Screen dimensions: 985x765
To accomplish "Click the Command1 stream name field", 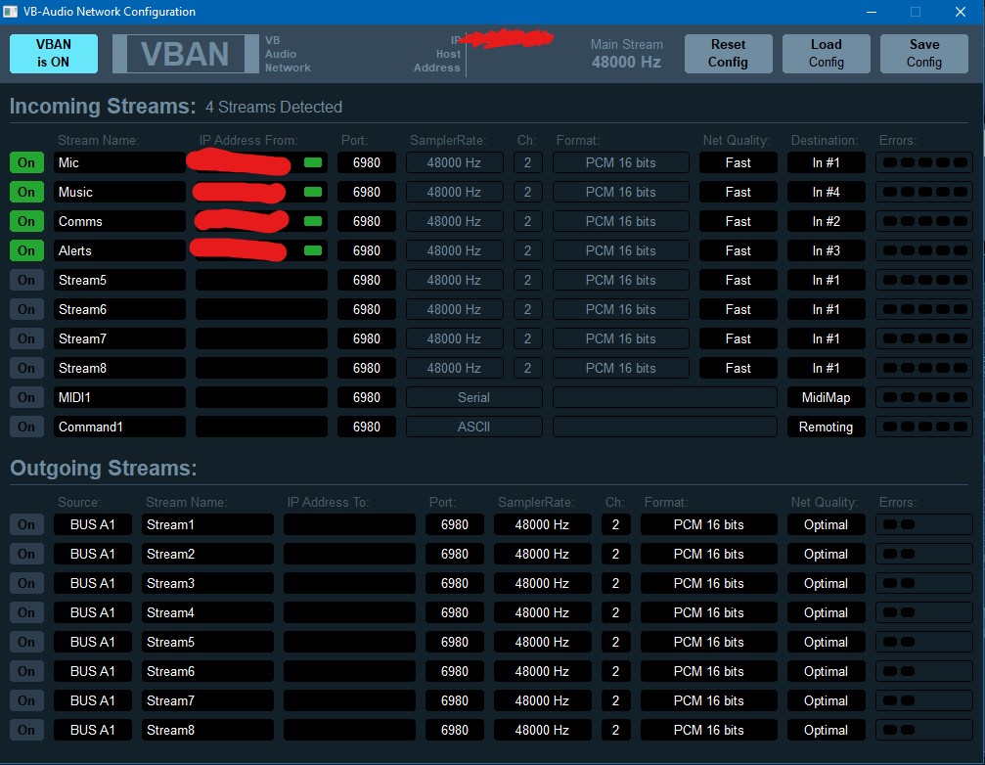I will pyautogui.click(x=118, y=427).
